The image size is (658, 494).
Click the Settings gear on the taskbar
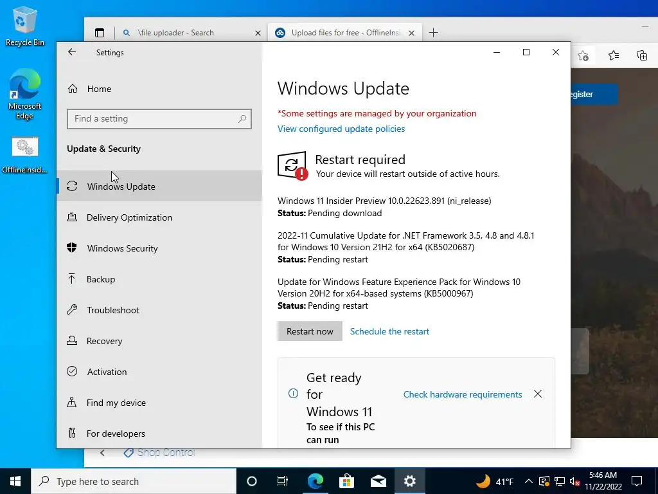(409, 481)
